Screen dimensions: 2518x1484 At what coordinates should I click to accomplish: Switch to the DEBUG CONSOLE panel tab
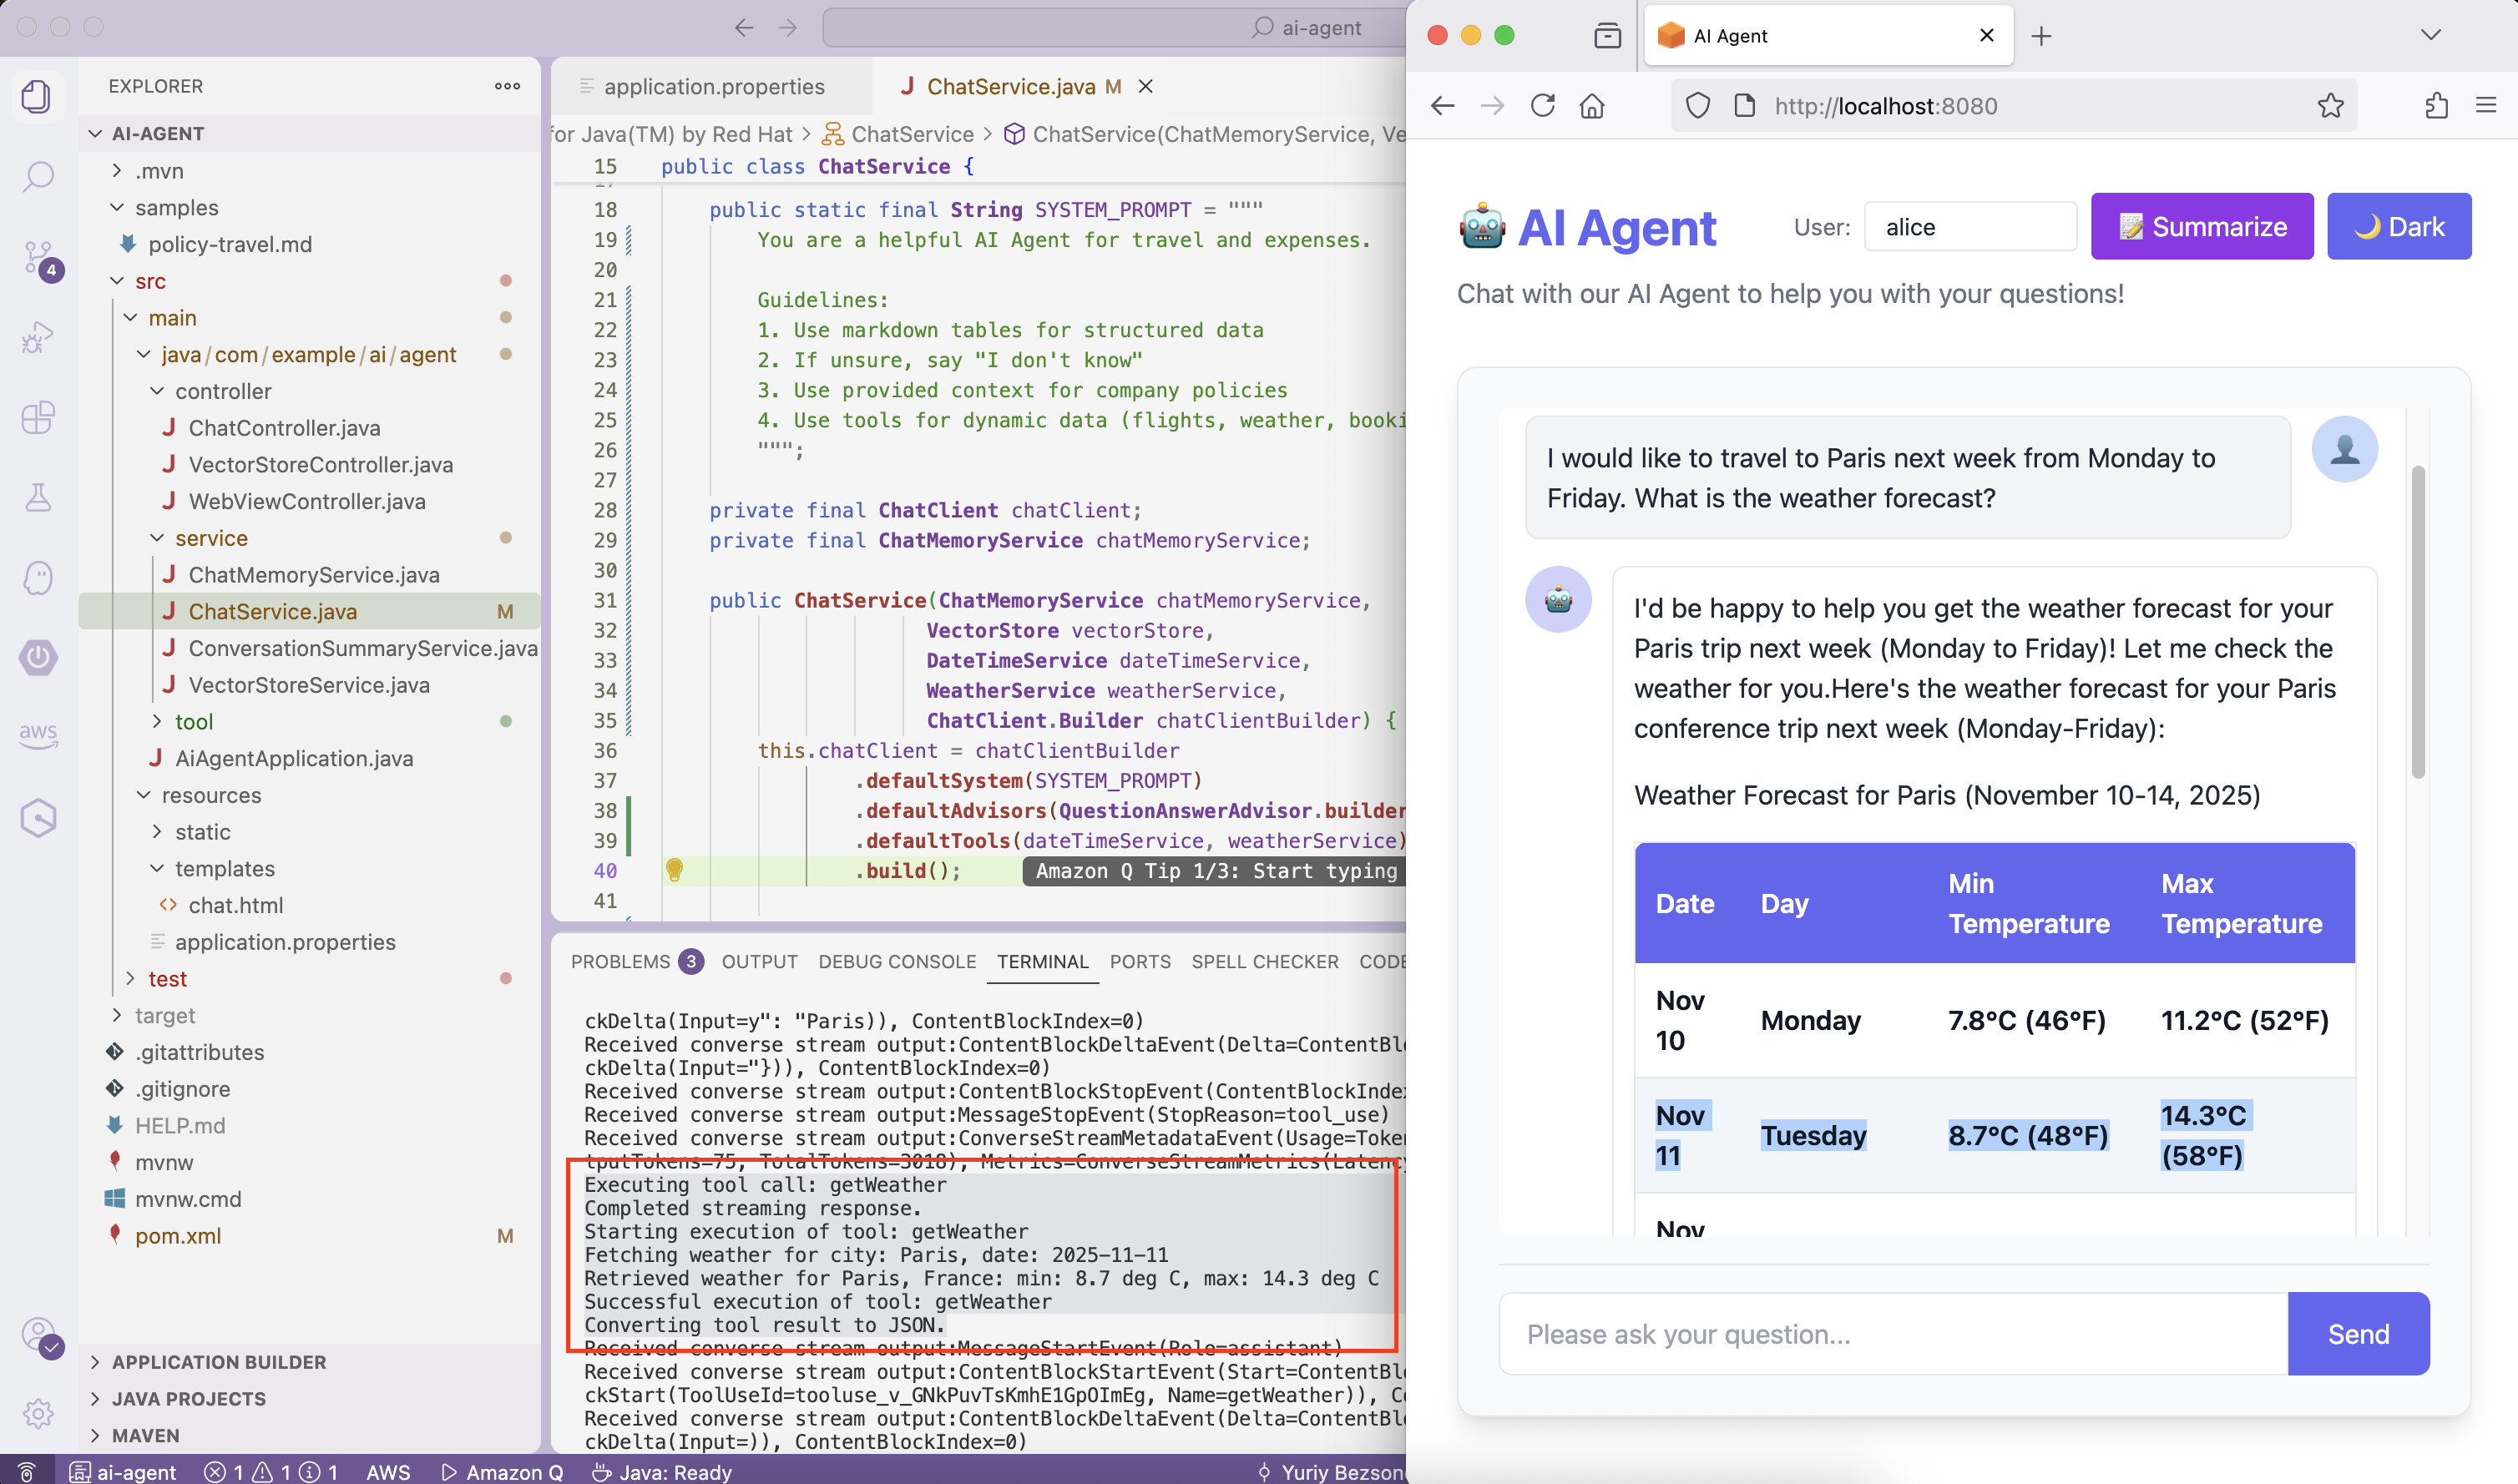click(x=896, y=961)
